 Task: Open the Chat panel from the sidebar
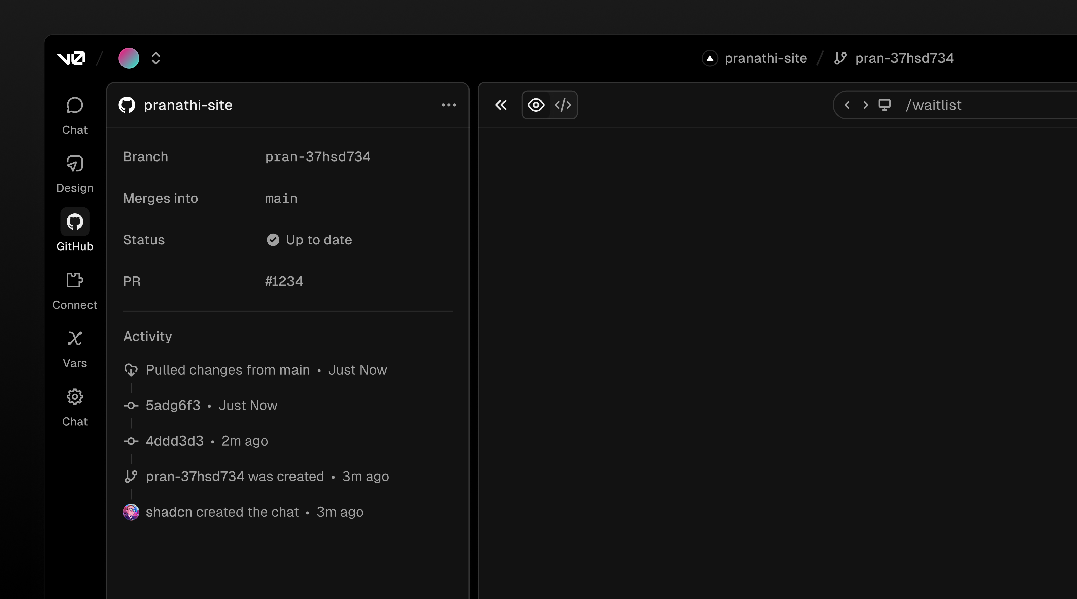pyautogui.click(x=74, y=114)
